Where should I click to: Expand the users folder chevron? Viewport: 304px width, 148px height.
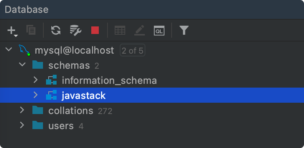(22, 125)
